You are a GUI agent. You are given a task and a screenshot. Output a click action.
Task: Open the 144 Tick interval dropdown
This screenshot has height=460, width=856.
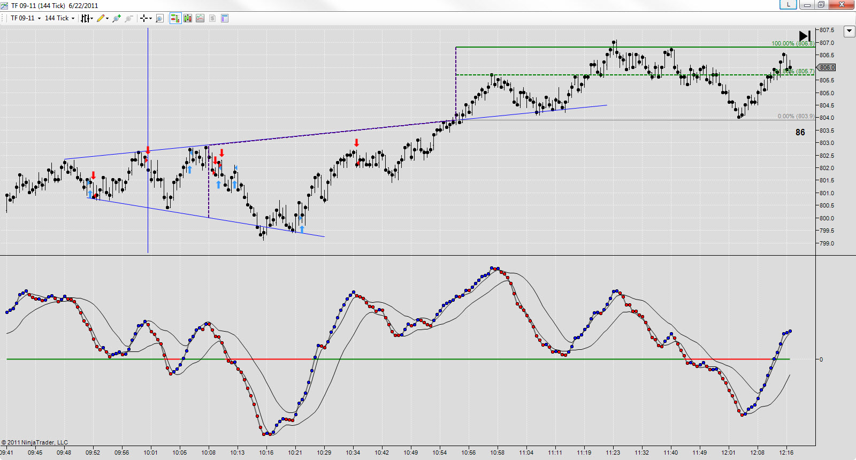click(59, 18)
